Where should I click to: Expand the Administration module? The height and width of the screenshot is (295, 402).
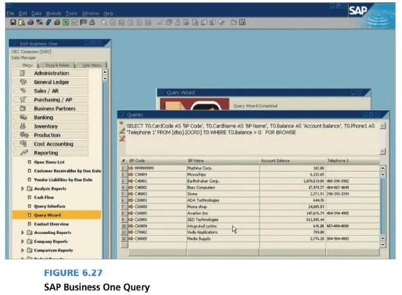(51, 73)
